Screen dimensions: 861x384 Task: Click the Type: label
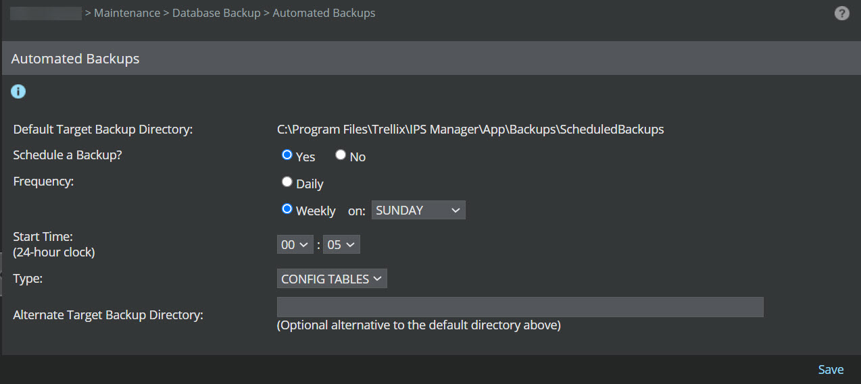click(x=28, y=278)
